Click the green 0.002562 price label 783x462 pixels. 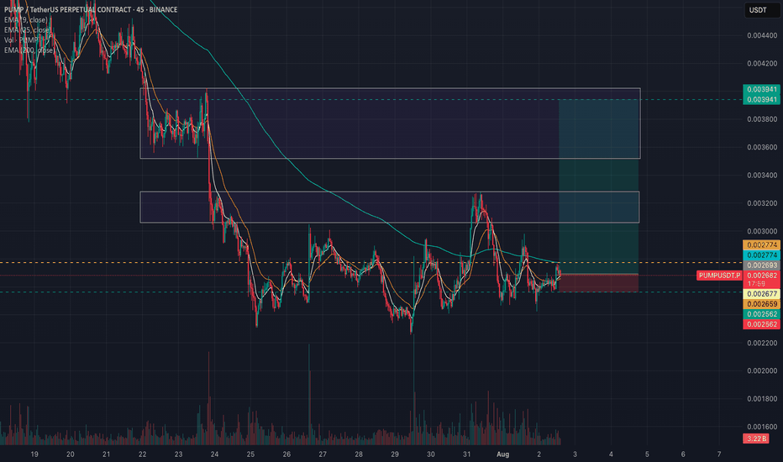[761, 314]
